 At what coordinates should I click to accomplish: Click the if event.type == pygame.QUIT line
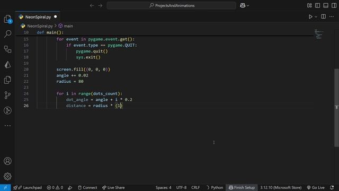click(x=101, y=45)
